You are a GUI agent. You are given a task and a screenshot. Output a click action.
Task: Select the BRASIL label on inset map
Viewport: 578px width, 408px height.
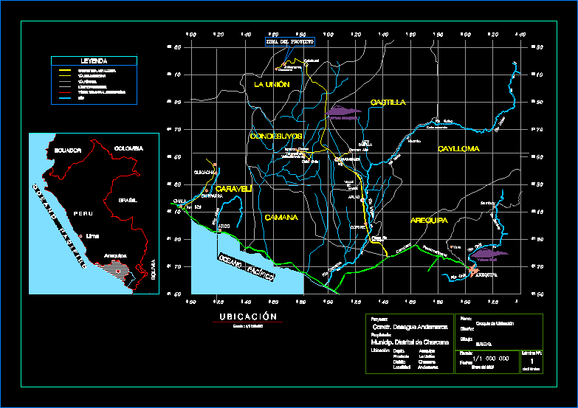[118, 200]
